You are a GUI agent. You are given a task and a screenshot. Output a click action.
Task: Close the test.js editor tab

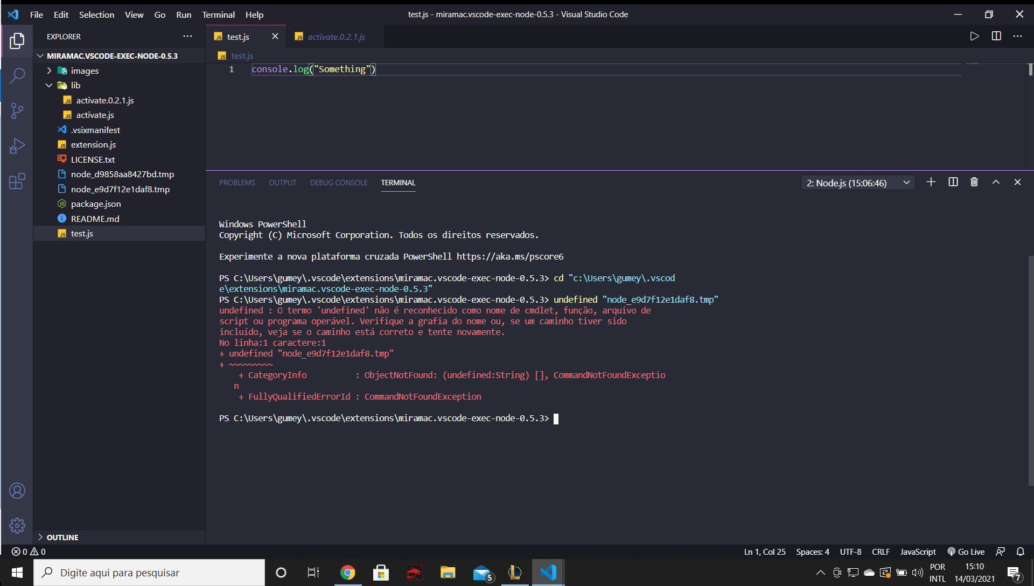[x=275, y=36]
